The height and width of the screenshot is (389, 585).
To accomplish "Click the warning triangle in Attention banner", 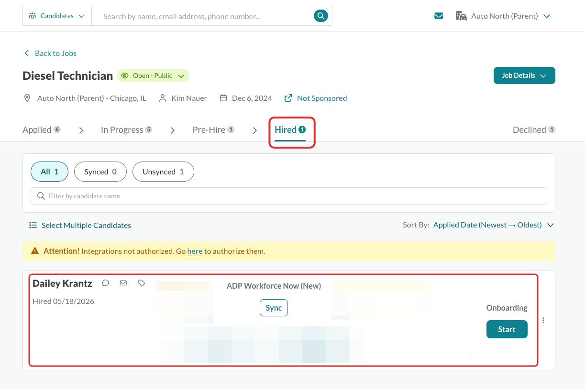I will 35,251.
